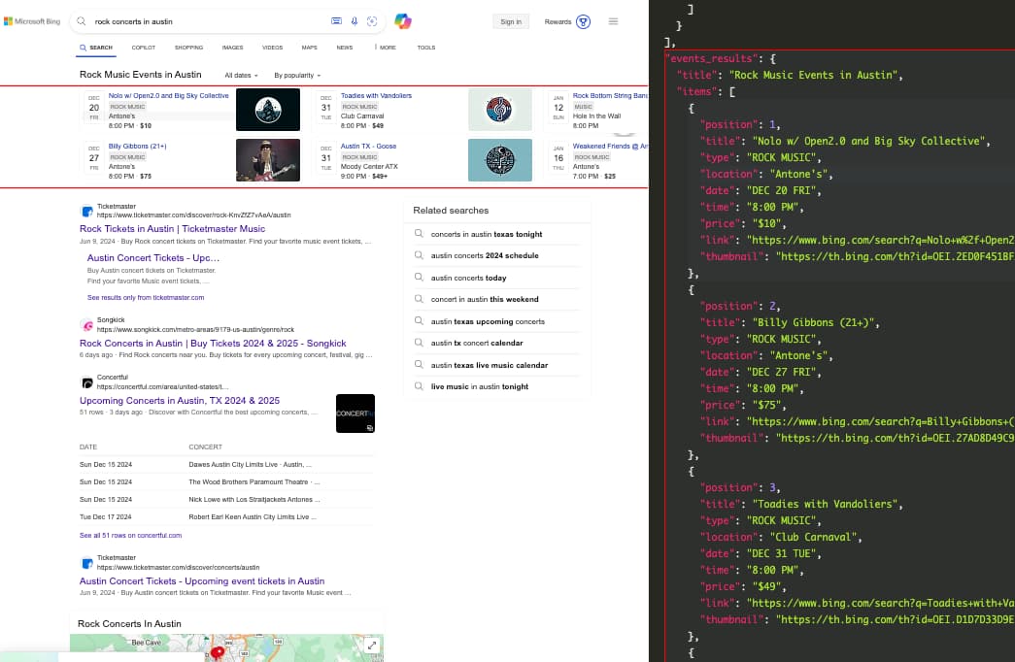Open the 'Weakened Friends' event
Viewport: 1015px width, 662px height.
coord(610,147)
